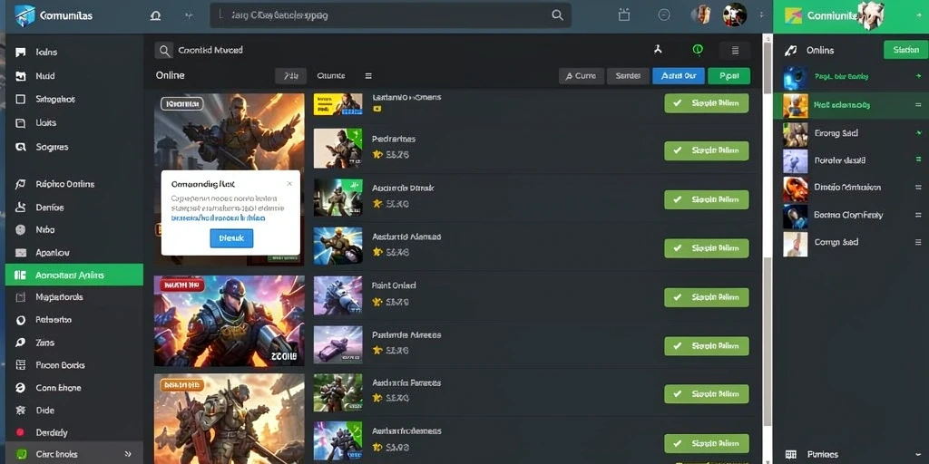The image size is (929, 464).
Task: Click the green Station button in right panel
Action: [x=905, y=50]
